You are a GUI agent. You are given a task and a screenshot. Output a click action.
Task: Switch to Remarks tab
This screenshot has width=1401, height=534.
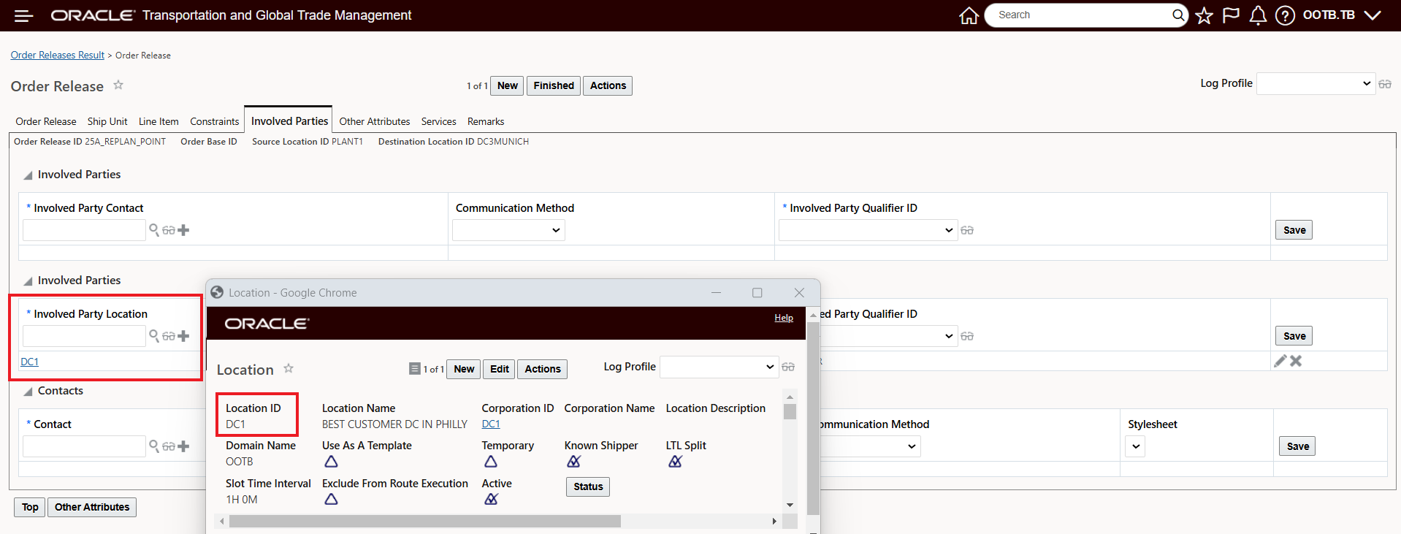click(486, 121)
